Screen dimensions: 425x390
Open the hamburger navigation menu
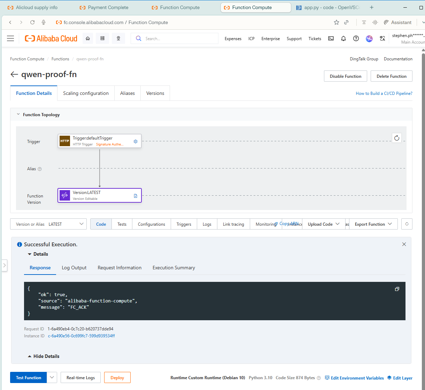(10, 38)
